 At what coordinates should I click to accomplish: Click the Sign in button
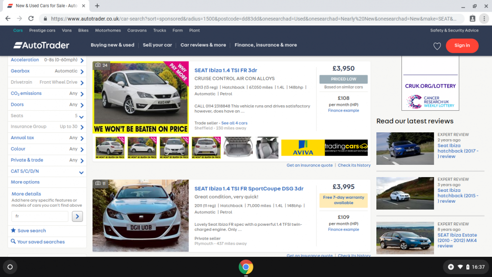pos(462,45)
